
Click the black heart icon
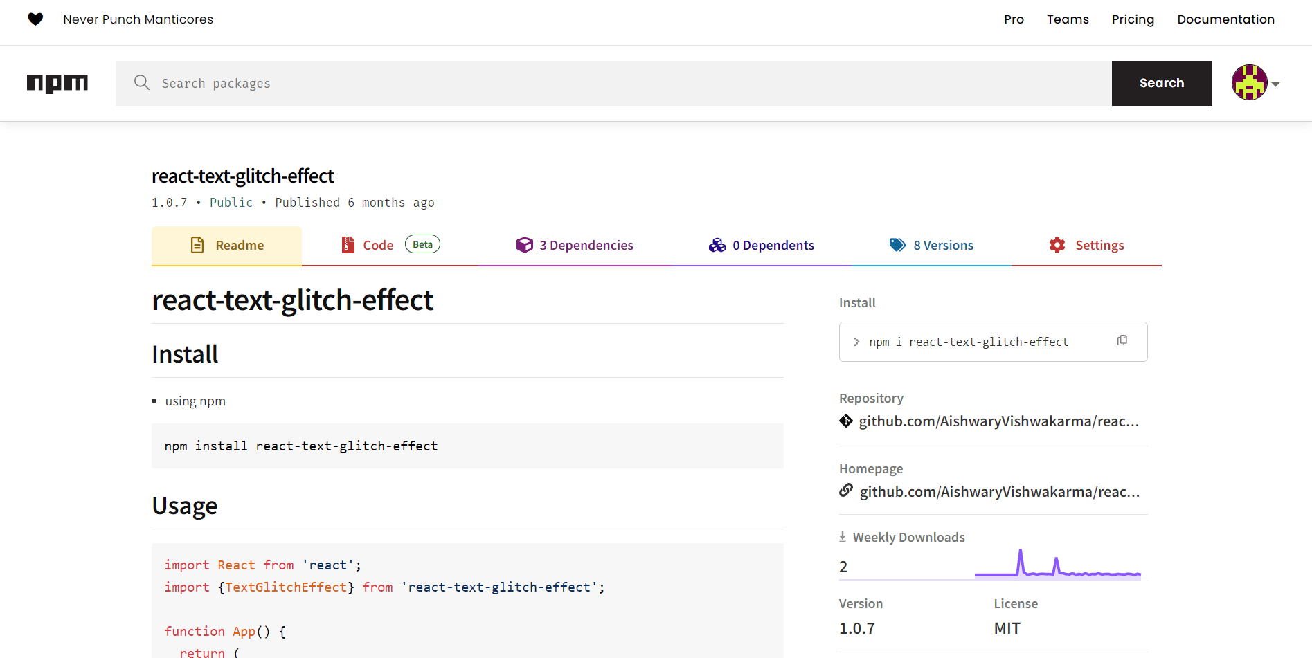[x=35, y=19]
